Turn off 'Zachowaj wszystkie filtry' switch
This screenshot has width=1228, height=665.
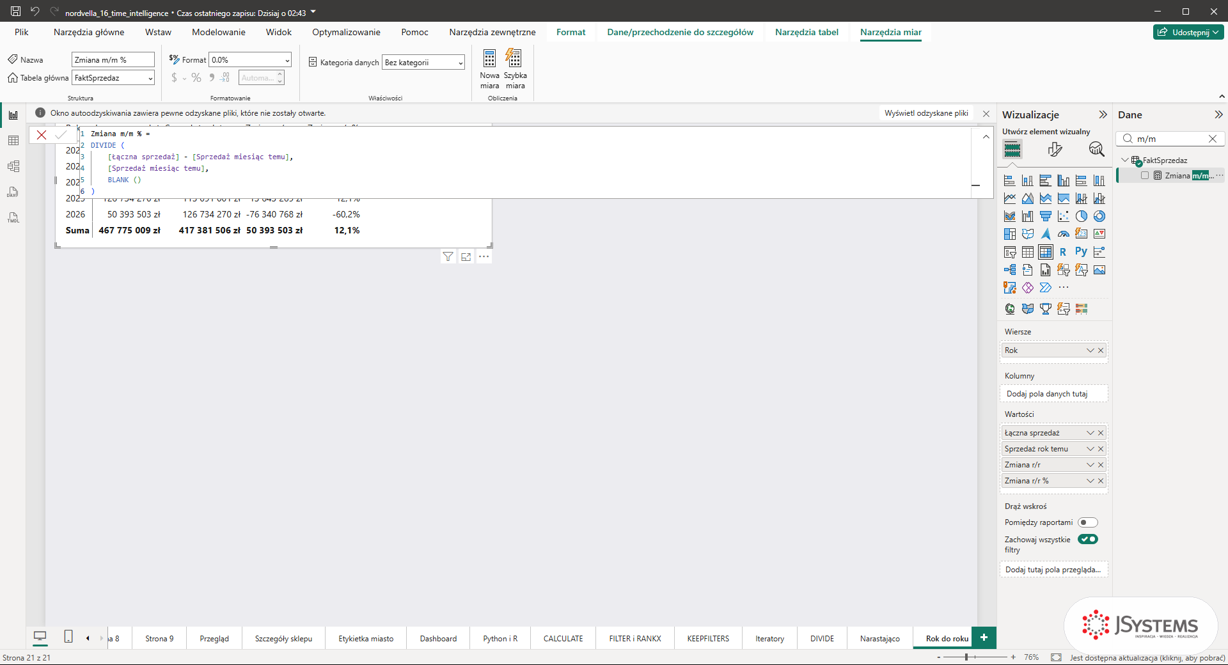click(1088, 539)
